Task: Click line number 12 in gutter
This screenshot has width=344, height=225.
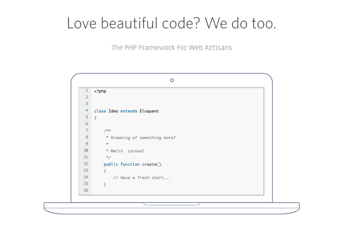Action: [x=86, y=164]
